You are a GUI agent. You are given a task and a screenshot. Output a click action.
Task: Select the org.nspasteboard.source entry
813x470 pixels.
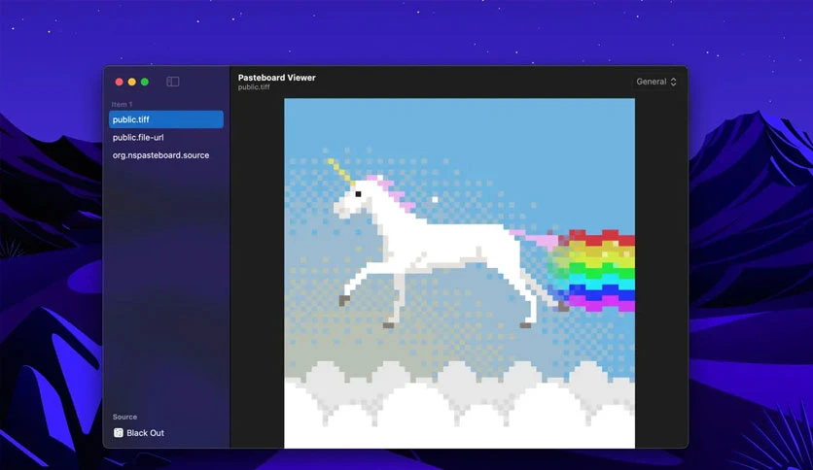pos(166,155)
